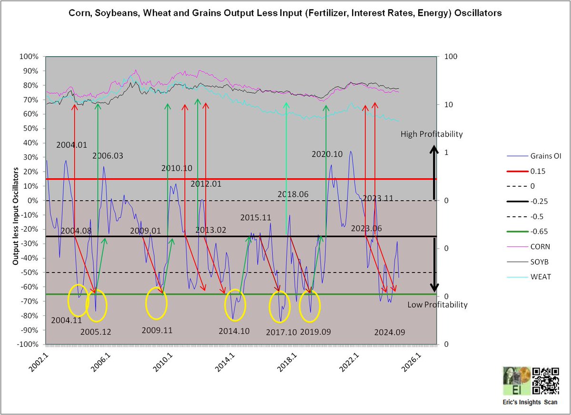571x415 pixels.
Task: Click the 2020.10 annotation text
Action: 326,154
